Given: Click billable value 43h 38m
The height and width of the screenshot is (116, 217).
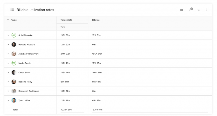Looking at the screenshot, I should point(97,100).
